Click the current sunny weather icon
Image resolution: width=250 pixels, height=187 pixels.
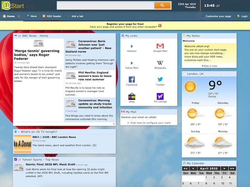[190, 86]
